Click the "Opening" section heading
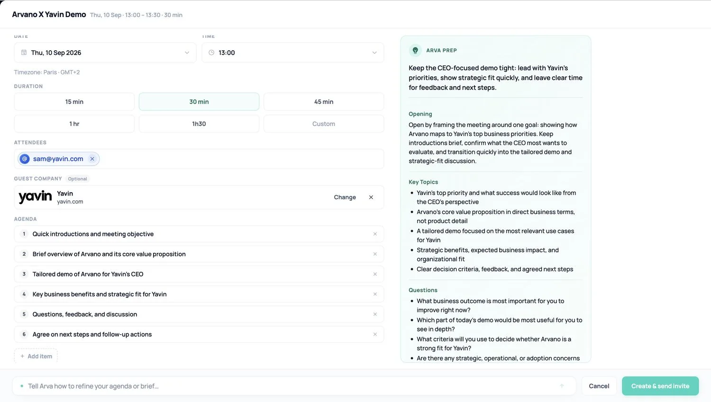Viewport: 711px width, 402px height. (420, 114)
